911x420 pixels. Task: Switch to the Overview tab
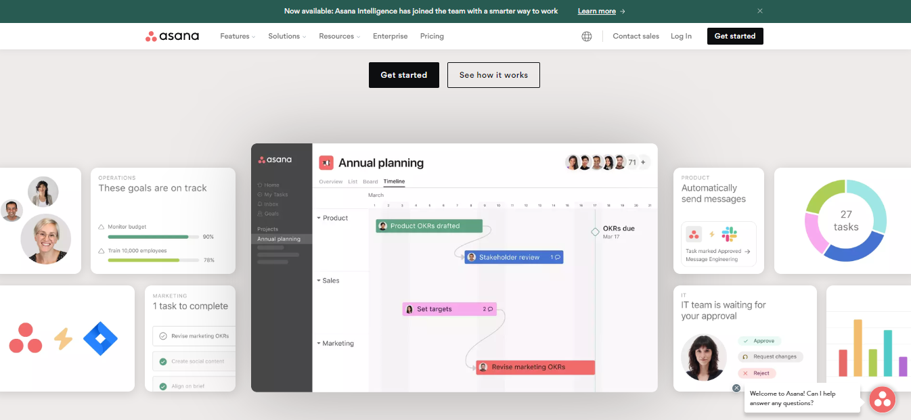(x=331, y=181)
